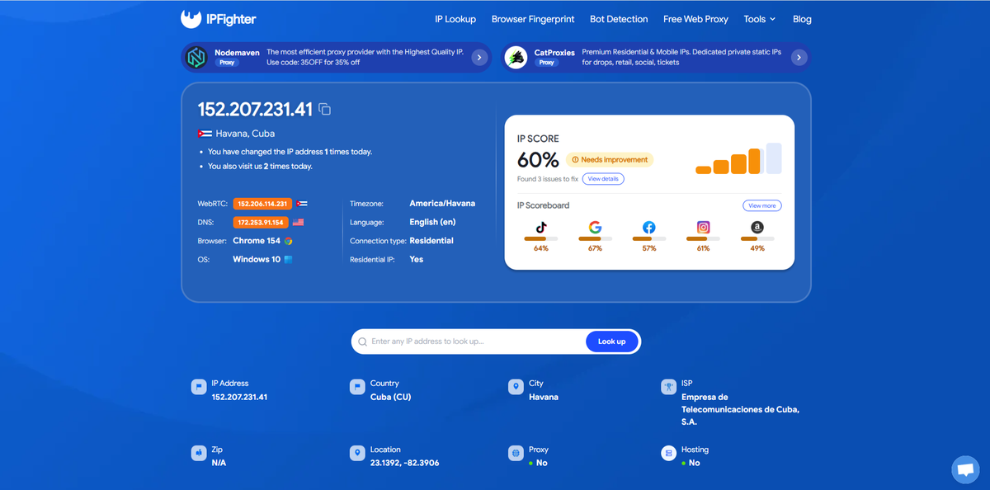Click the US flag next to DNS
This screenshot has height=490, width=990.
coord(299,222)
